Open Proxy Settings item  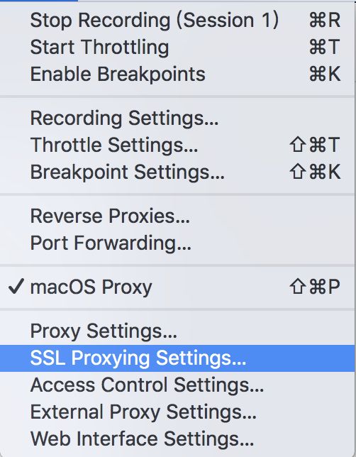pos(177,331)
